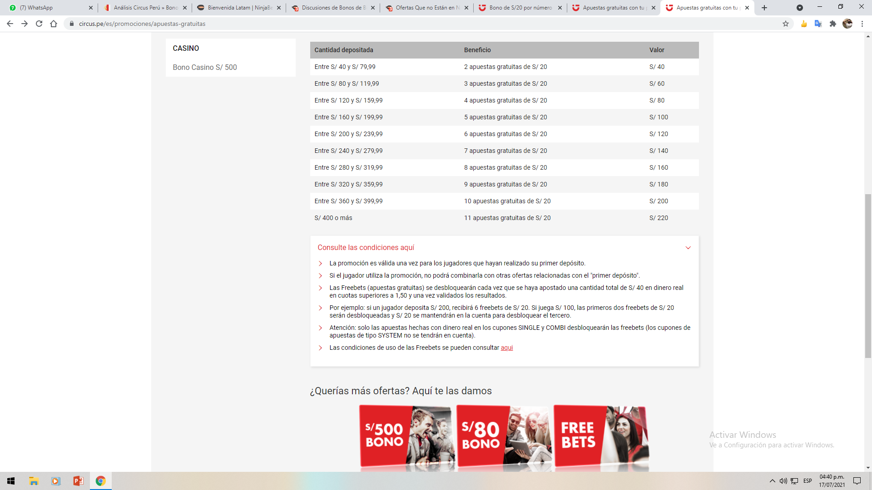The height and width of the screenshot is (490, 872).
Task: Close the Bienvenida Latam tab
Action: (279, 8)
